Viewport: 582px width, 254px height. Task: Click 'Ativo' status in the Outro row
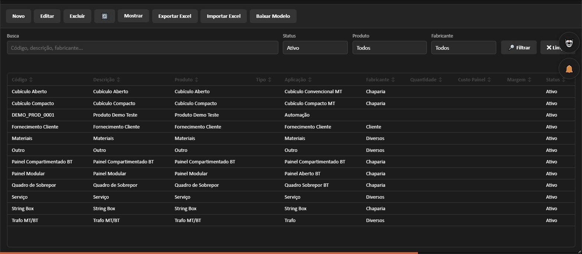[552, 150]
